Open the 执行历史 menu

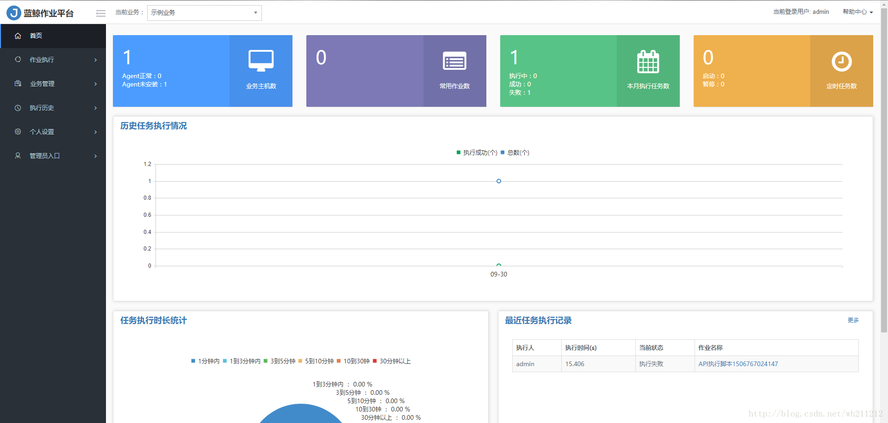pyautogui.click(x=53, y=108)
